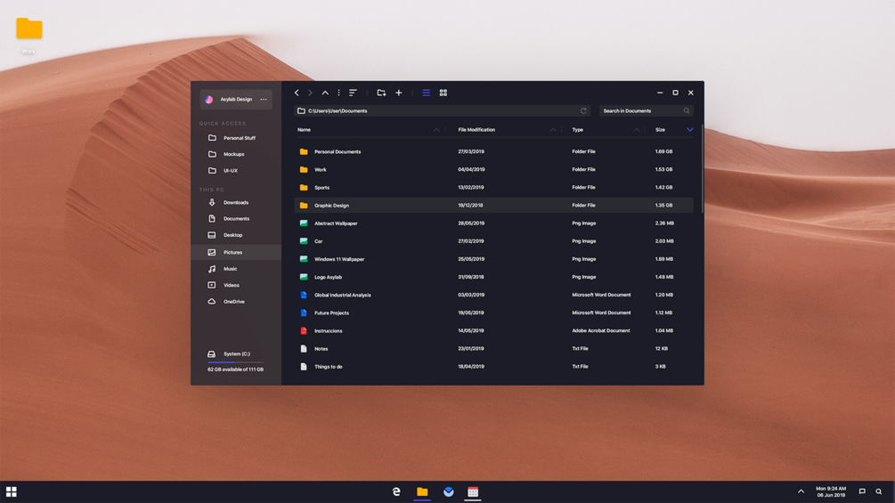Click the Name column header
The width and height of the screenshot is (895, 503).
[x=305, y=130]
